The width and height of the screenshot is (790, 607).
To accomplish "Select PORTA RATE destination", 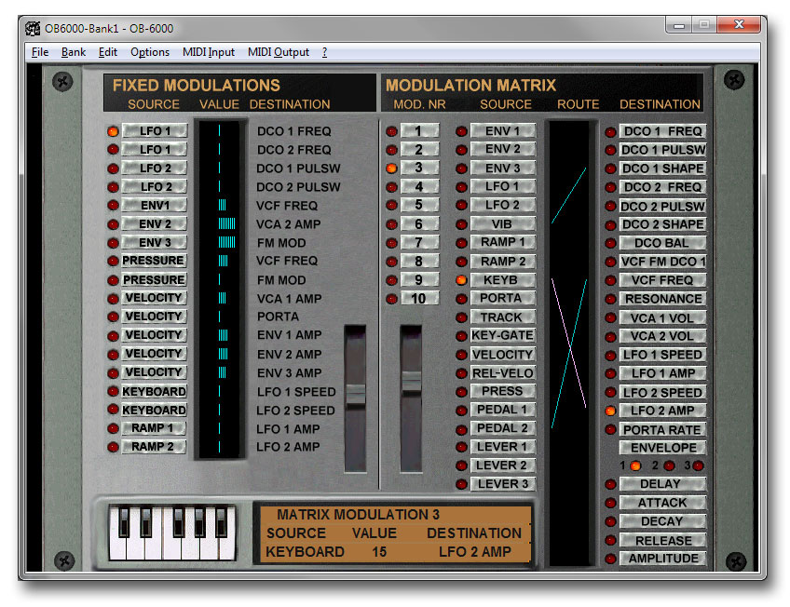I will tap(662, 430).
